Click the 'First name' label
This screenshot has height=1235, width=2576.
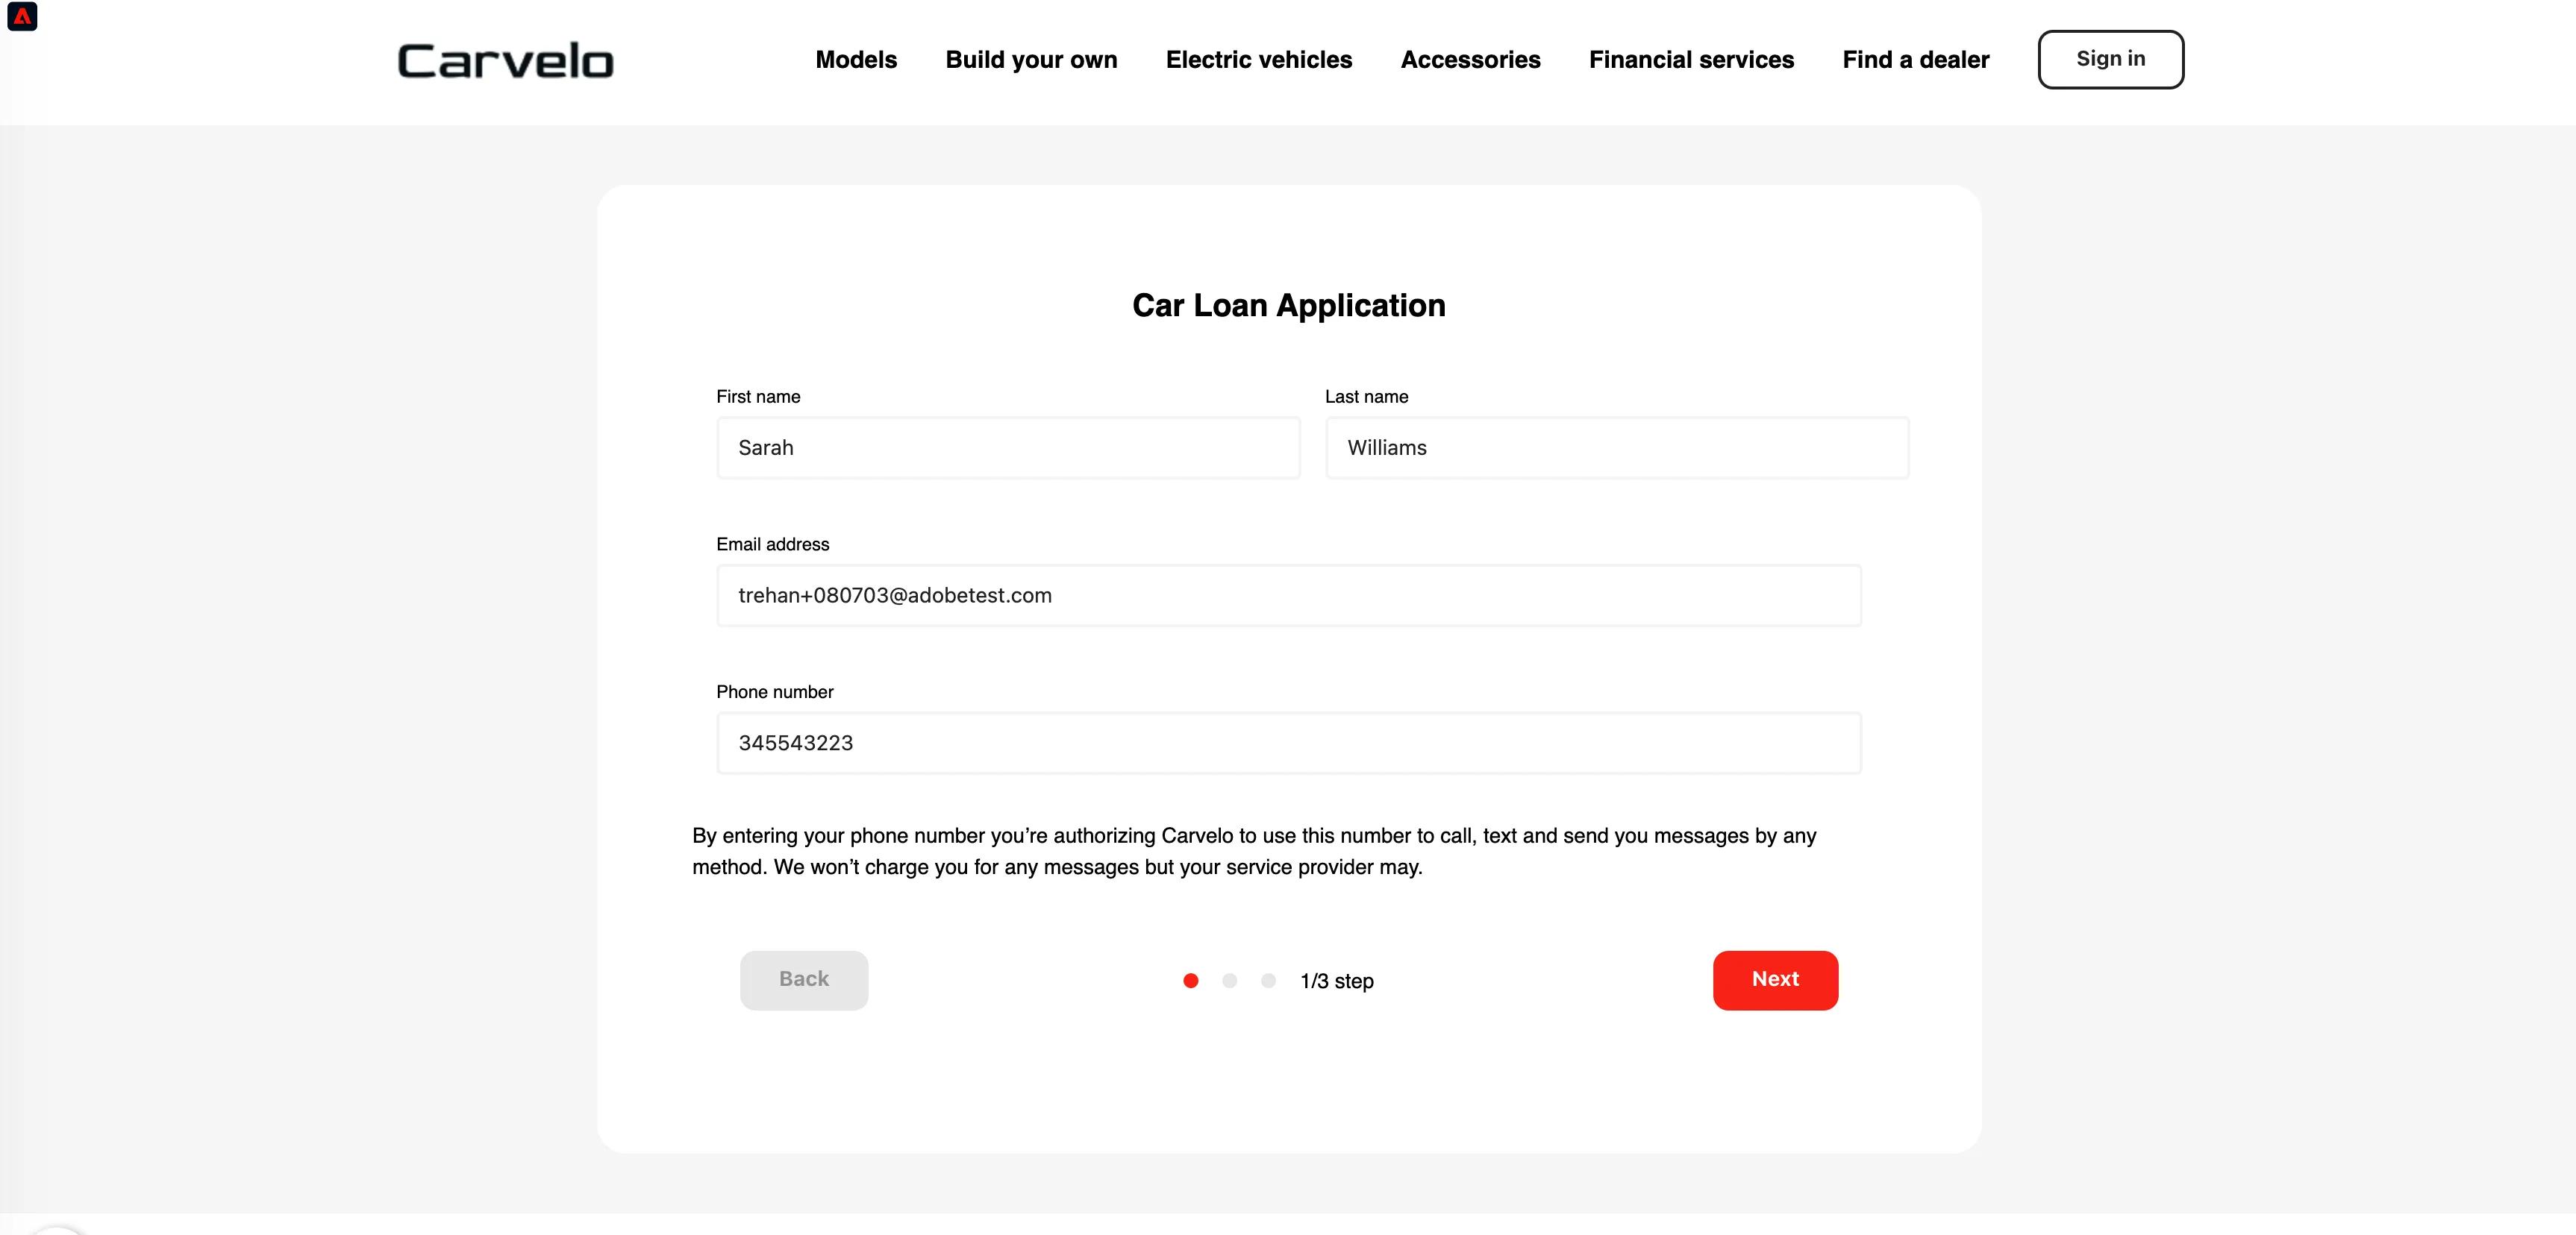758,397
